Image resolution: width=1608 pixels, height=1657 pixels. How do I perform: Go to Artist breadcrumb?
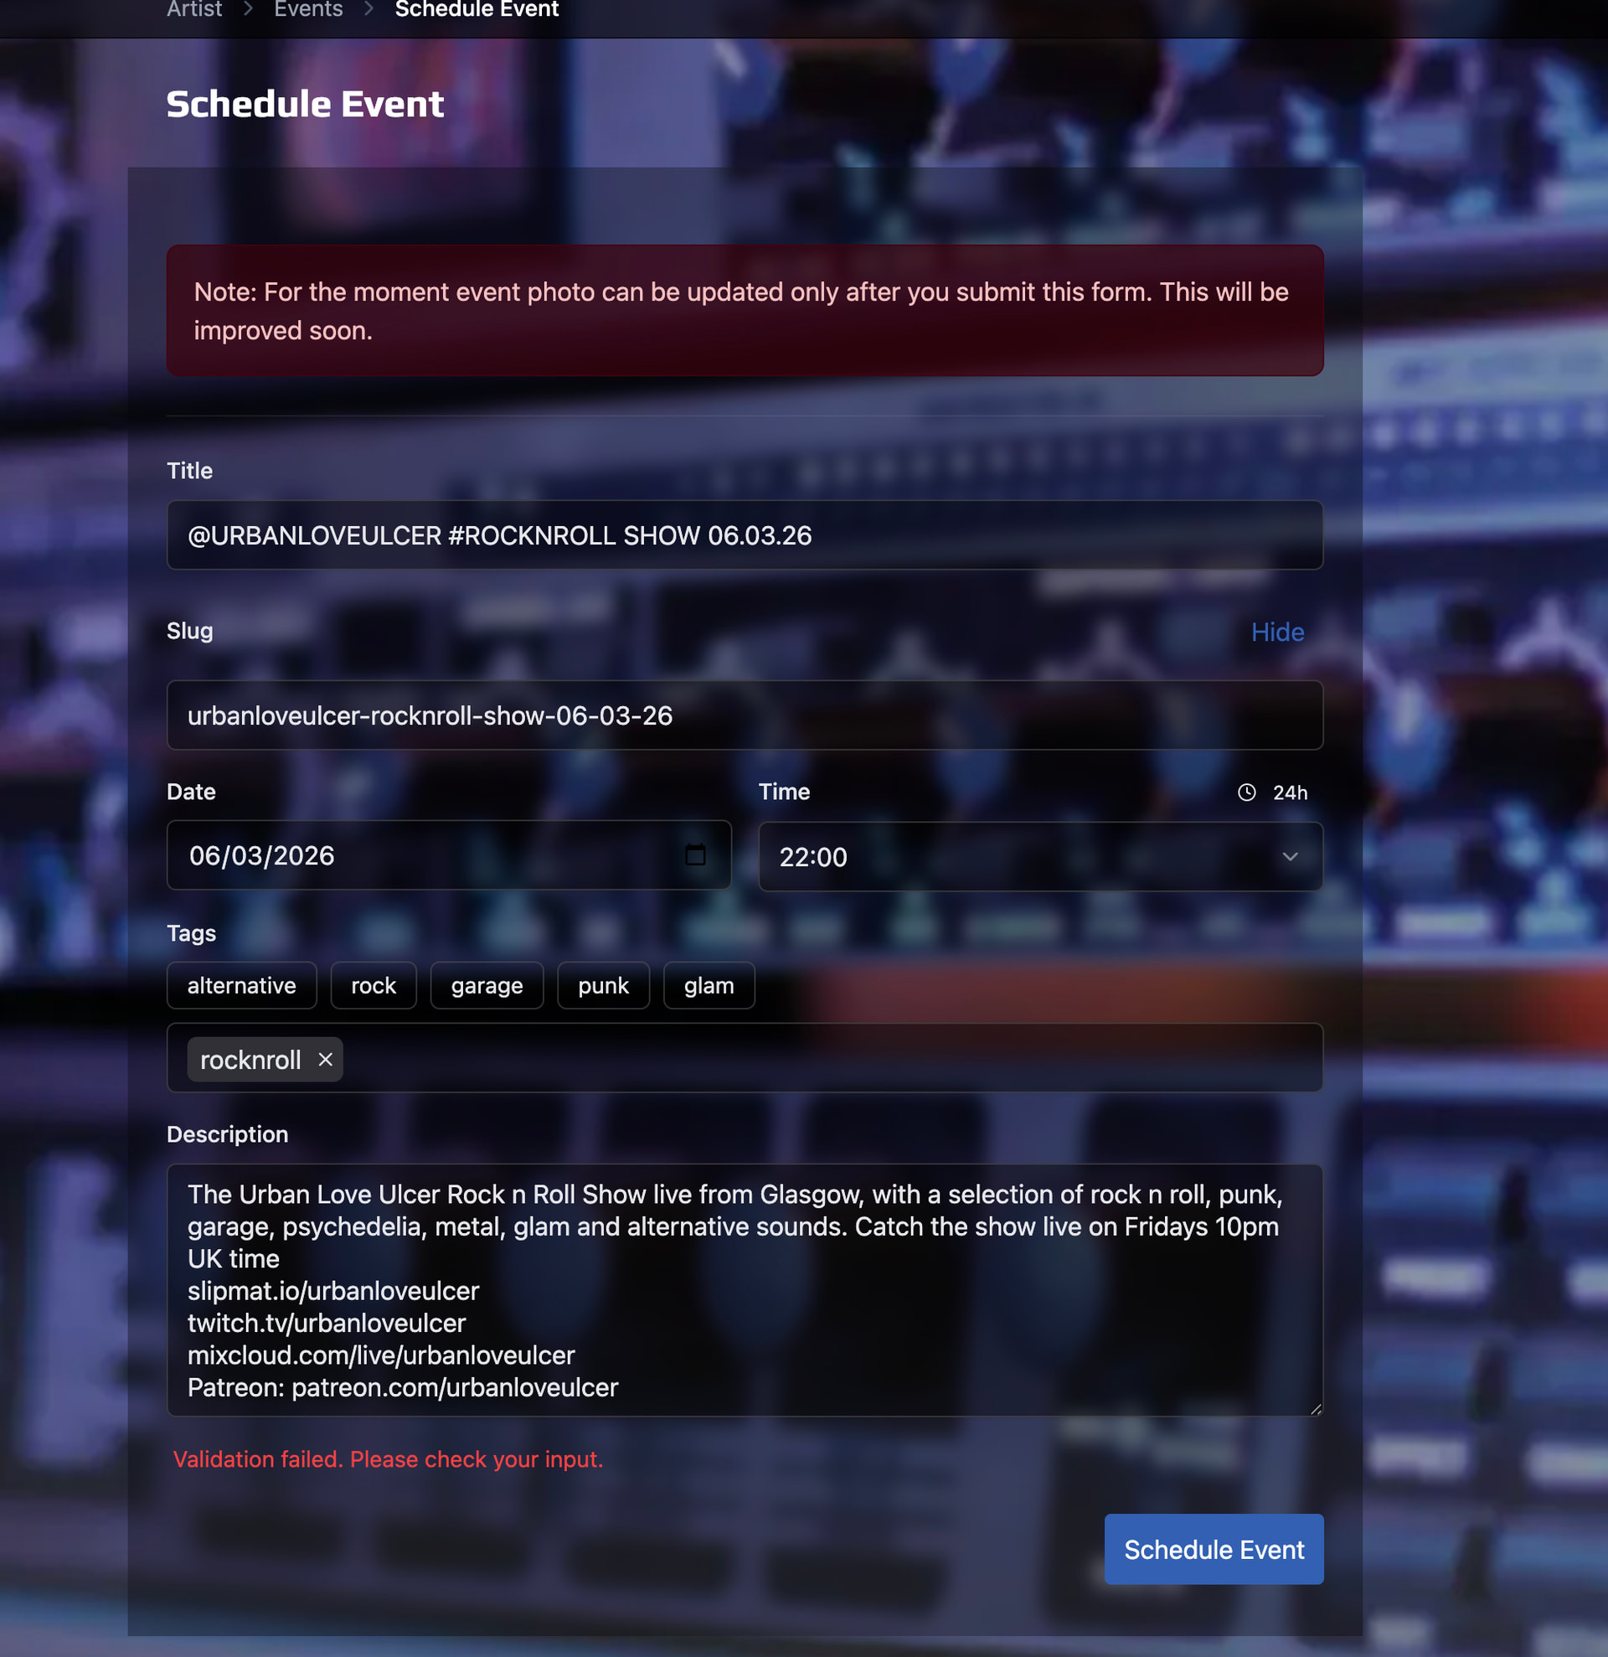coord(193,9)
